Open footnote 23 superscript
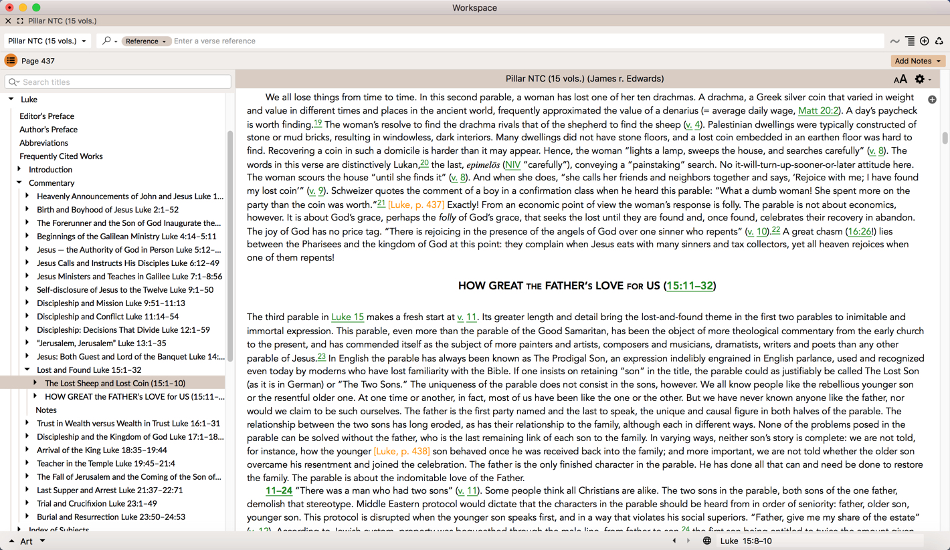The image size is (950, 550). pos(322,357)
